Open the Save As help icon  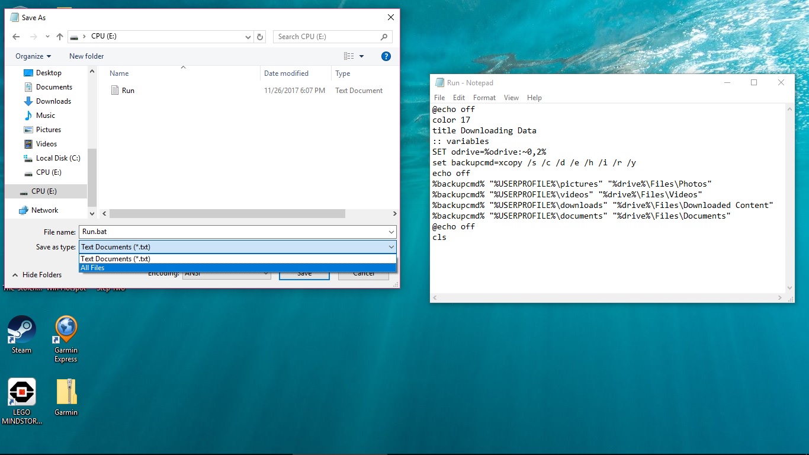386,56
